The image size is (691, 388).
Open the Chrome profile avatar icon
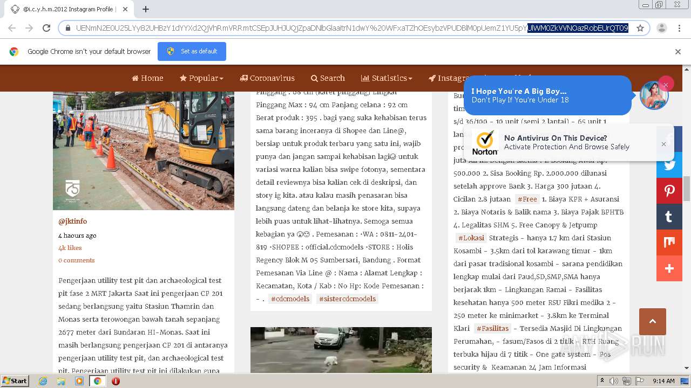662,28
